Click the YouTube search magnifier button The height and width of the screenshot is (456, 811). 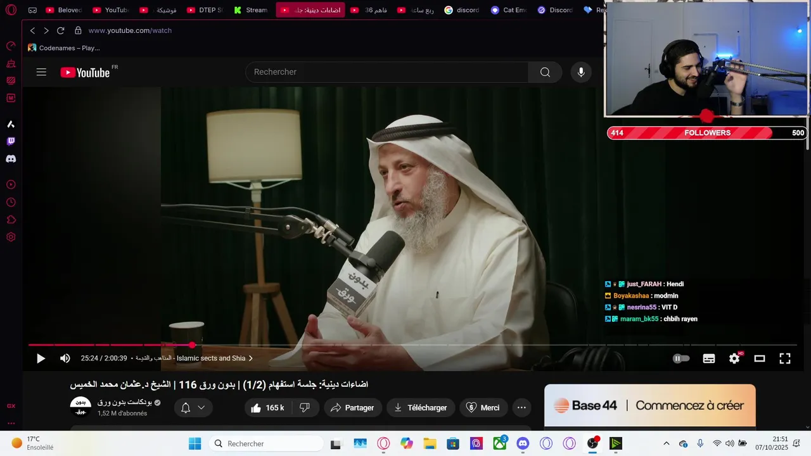point(545,72)
